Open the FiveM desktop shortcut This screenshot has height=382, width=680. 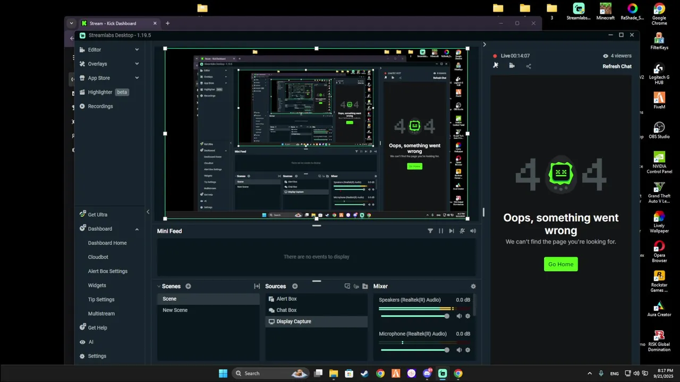(x=659, y=100)
